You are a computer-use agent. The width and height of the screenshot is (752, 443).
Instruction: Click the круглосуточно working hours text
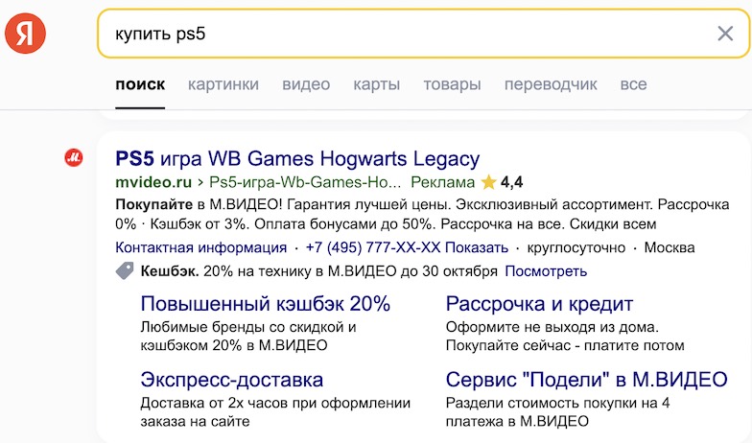point(576,247)
